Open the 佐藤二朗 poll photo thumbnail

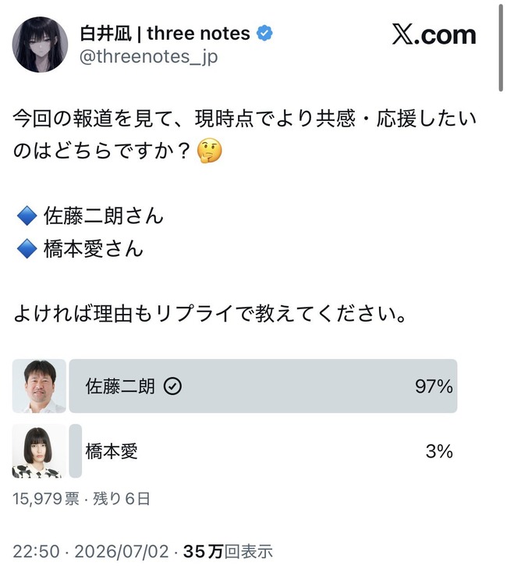click(x=39, y=386)
